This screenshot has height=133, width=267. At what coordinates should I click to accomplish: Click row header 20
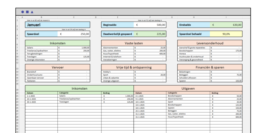pyautogui.click(x=17, y=93)
